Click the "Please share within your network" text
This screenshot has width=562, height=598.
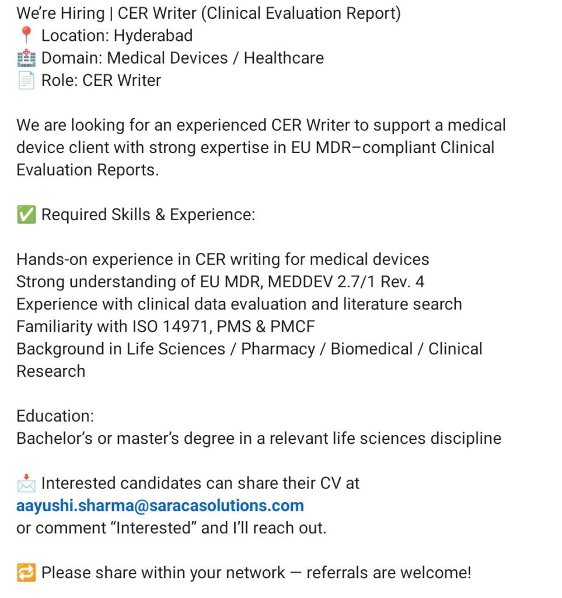coord(256,573)
